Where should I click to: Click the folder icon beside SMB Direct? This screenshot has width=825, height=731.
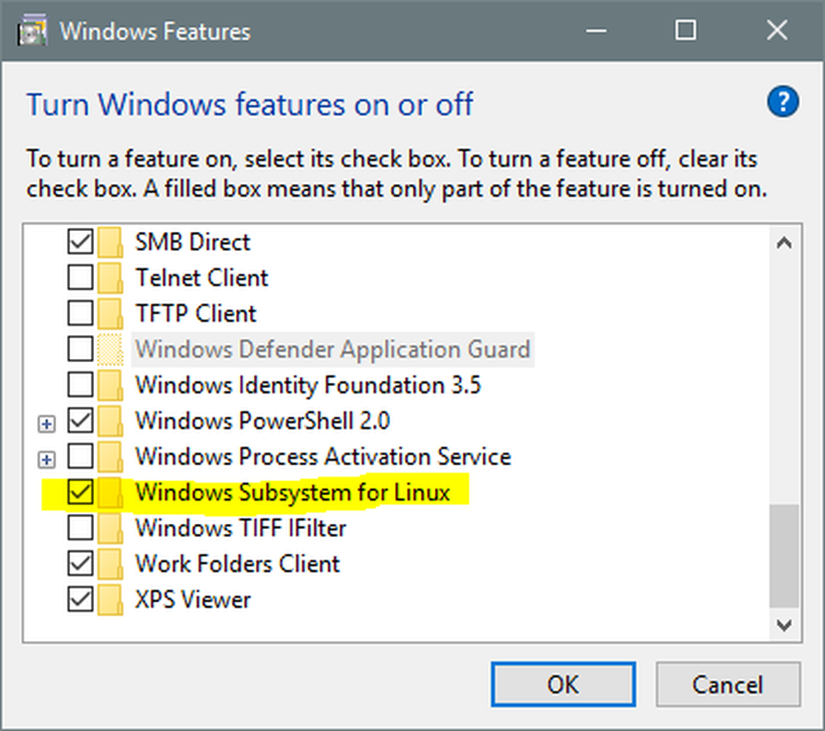[x=110, y=243]
